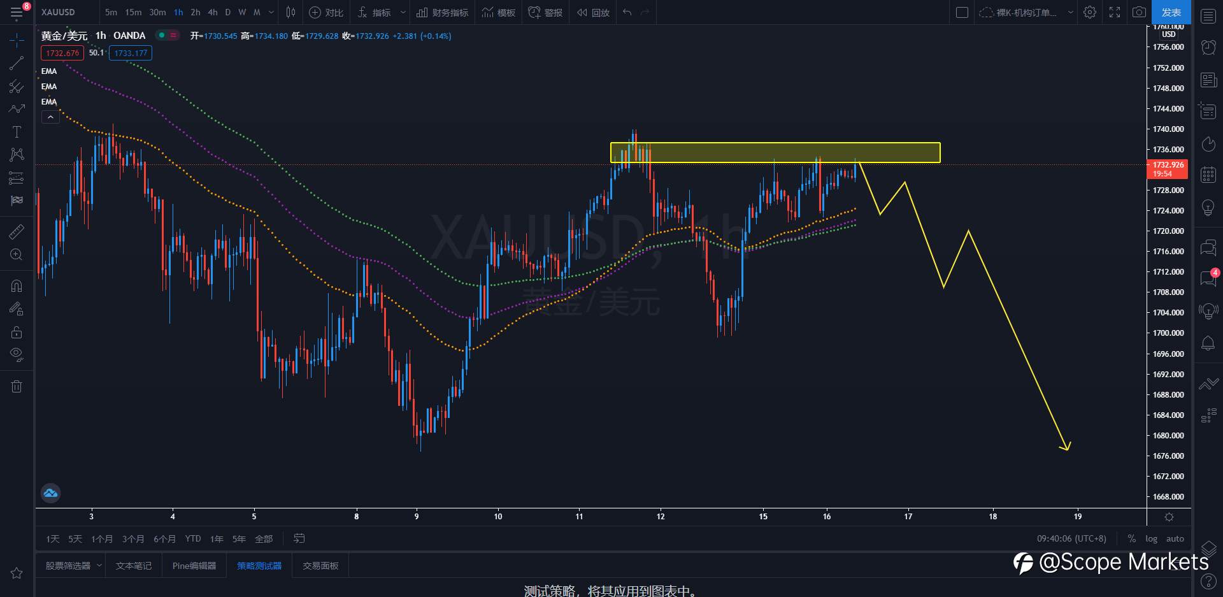Open the go to date icon
Screen dimensions: 1223x597
[299, 539]
